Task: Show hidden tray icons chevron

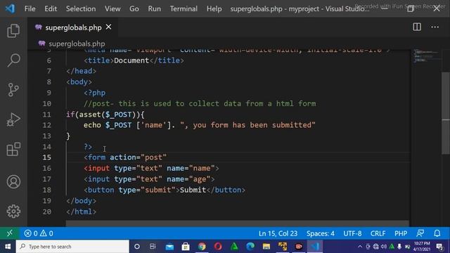Action: click(x=360, y=247)
